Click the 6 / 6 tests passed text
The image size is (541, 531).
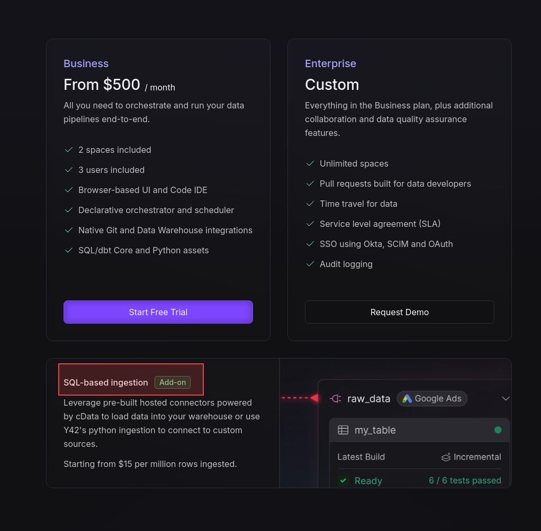point(465,481)
